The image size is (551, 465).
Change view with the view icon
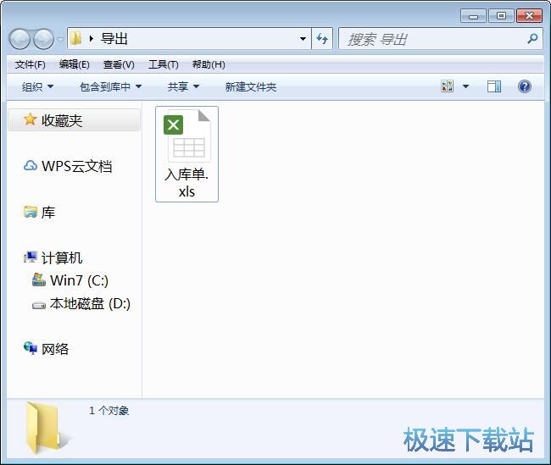point(447,86)
